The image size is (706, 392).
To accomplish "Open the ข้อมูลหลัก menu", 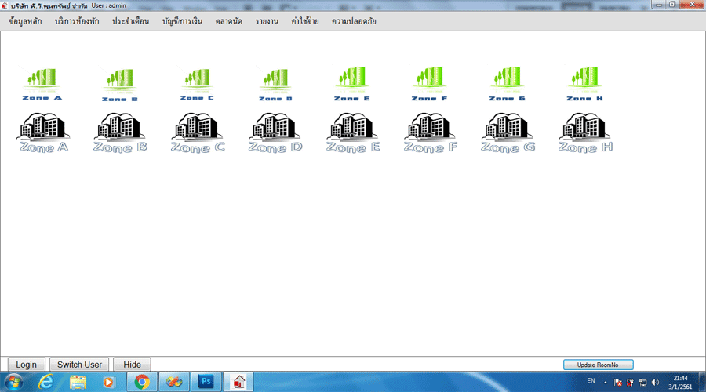I will point(26,21).
